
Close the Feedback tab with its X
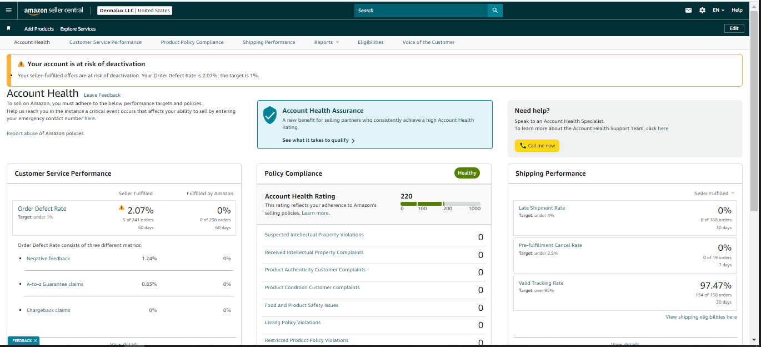point(35,340)
